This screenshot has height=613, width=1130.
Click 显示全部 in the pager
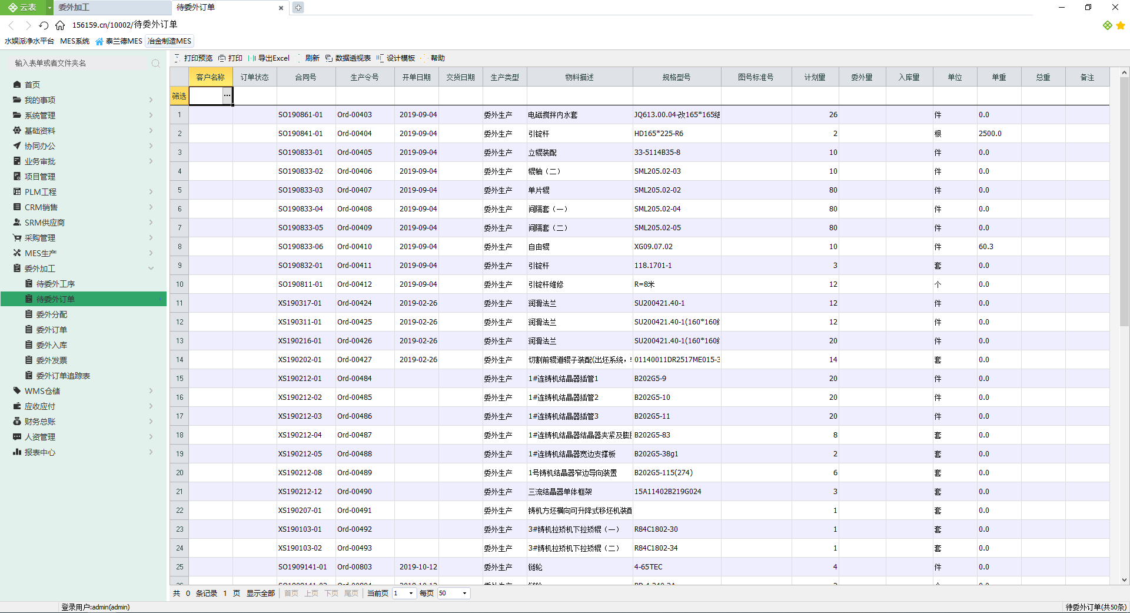point(261,594)
